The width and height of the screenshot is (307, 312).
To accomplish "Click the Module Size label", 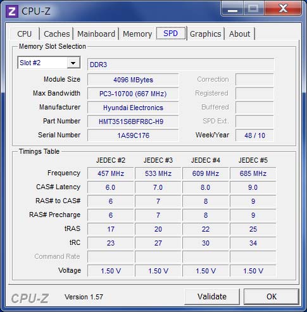I will 62,79.
